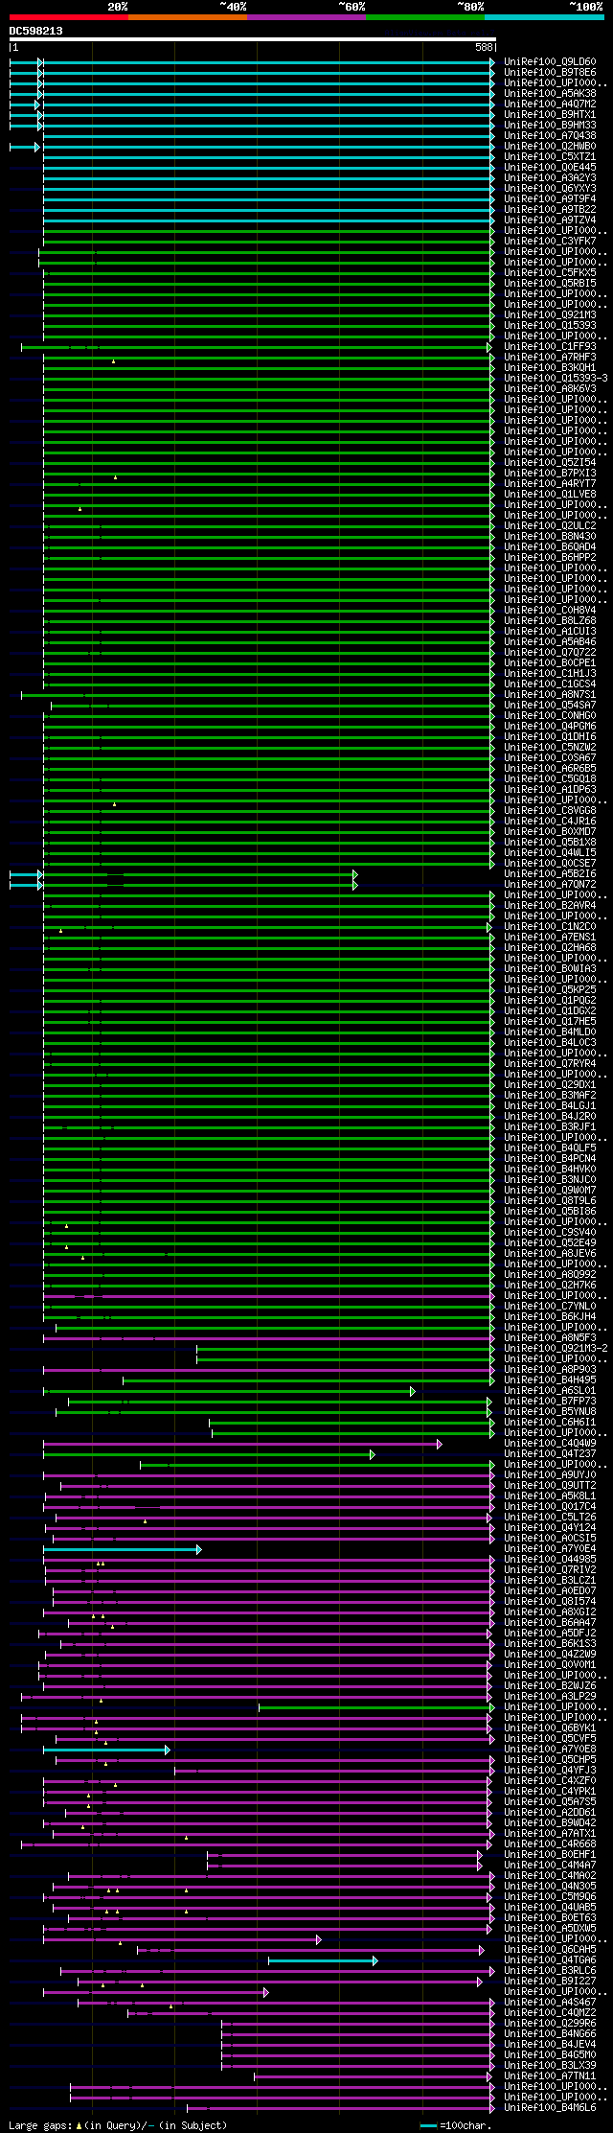
Task: Select hit label UniRef100_C5FKX5
Action: tap(550, 273)
